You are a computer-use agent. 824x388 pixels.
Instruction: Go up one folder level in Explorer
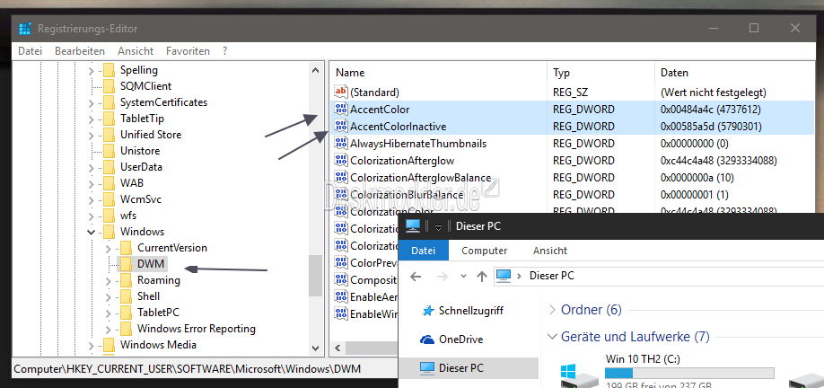pos(482,276)
